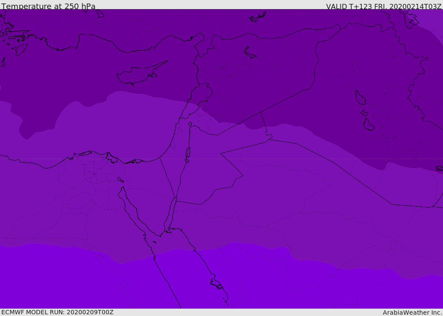Click the Dead Sea on the map
The height and width of the screenshot is (316, 443).
pyautogui.click(x=188, y=153)
